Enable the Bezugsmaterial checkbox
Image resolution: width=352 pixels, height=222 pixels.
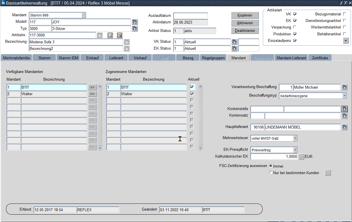[345, 14]
